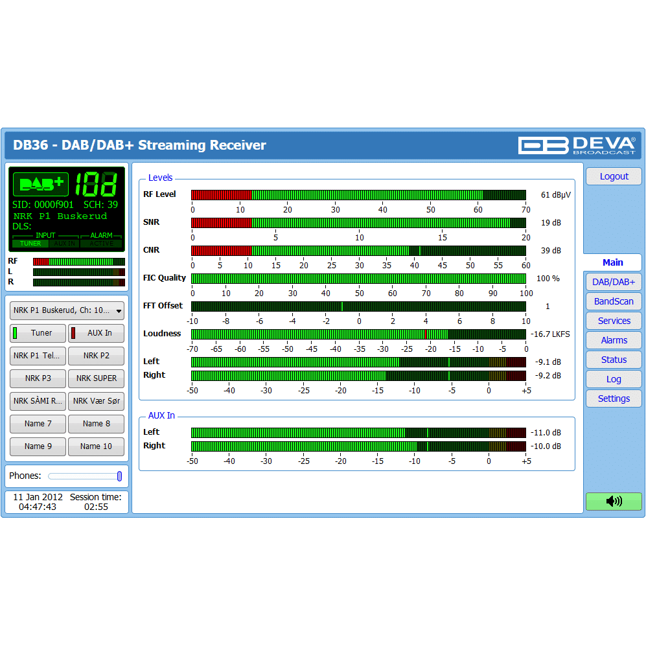Click the Logout button
Viewport: 646px width, 646px height.
(x=613, y=176)
